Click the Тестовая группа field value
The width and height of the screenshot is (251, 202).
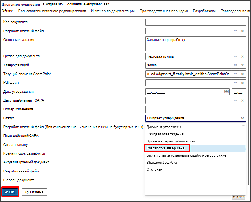(189, 56)
